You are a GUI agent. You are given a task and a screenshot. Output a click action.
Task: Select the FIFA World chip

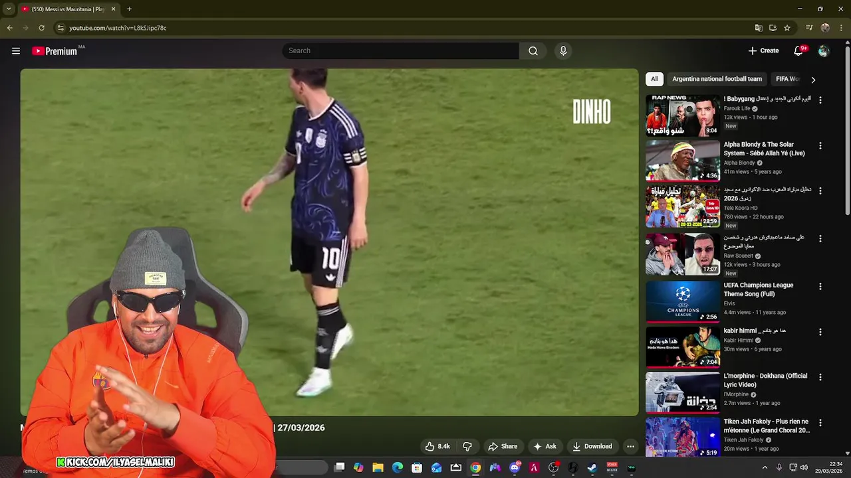tap(787, 79)
